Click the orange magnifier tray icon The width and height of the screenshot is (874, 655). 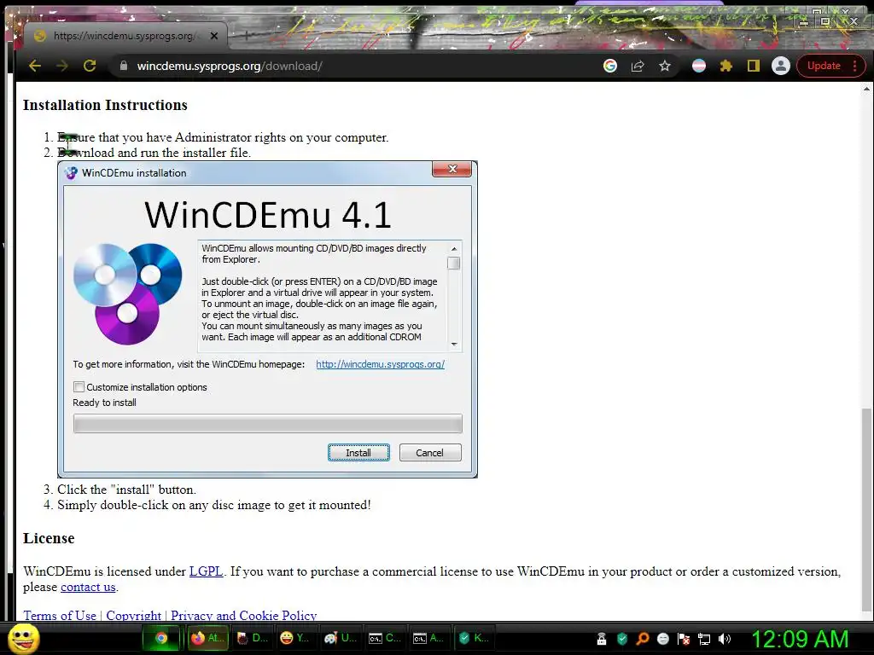click(x=643, y=639)
